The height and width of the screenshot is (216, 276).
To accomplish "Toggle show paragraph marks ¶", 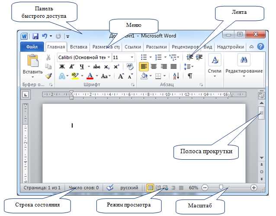I will [190, 76].
